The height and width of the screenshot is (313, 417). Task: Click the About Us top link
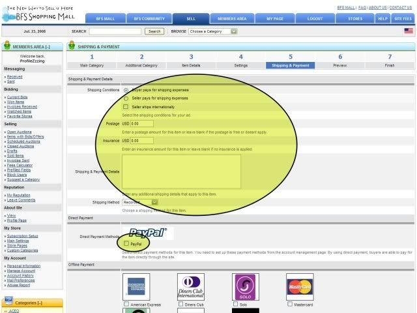378,8
